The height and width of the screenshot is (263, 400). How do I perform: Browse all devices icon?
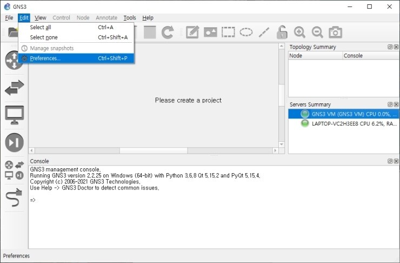click(x=14, y=170)
